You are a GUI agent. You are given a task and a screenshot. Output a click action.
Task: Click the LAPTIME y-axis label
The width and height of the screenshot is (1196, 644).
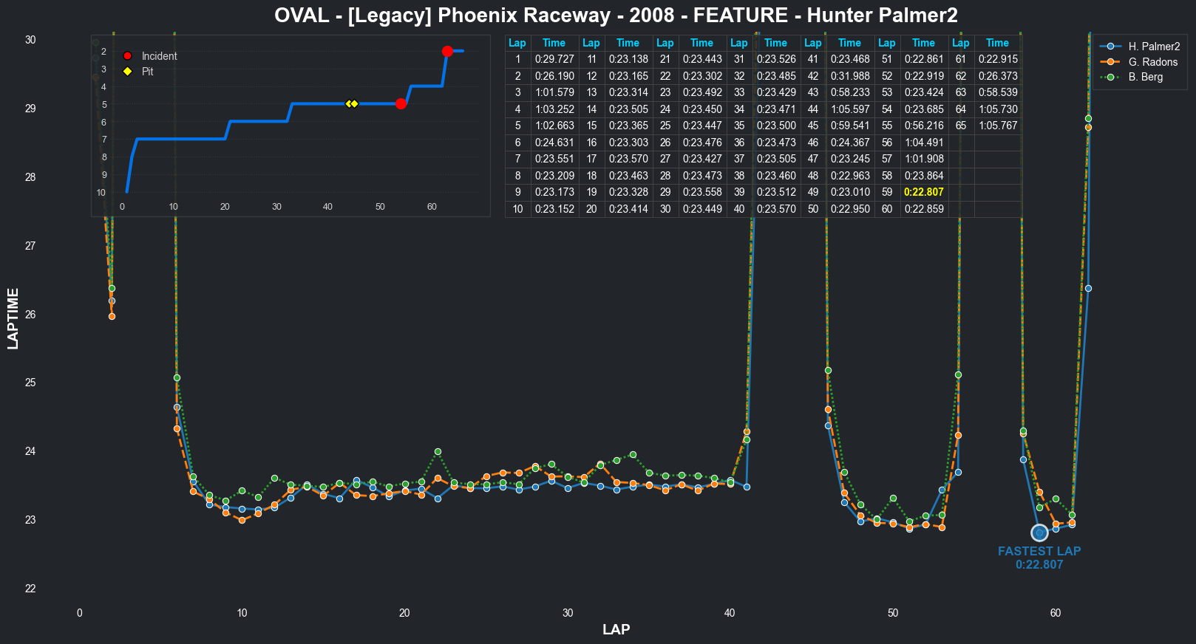click(x=13, y=318)
